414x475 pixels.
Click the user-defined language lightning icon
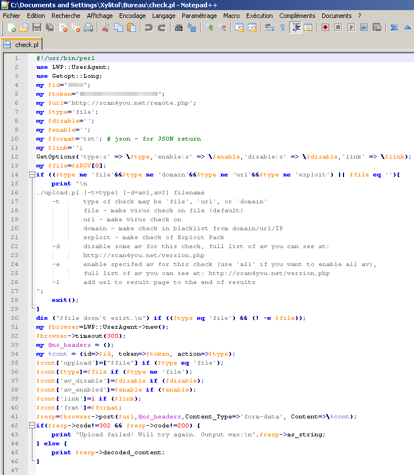(308, 28)
